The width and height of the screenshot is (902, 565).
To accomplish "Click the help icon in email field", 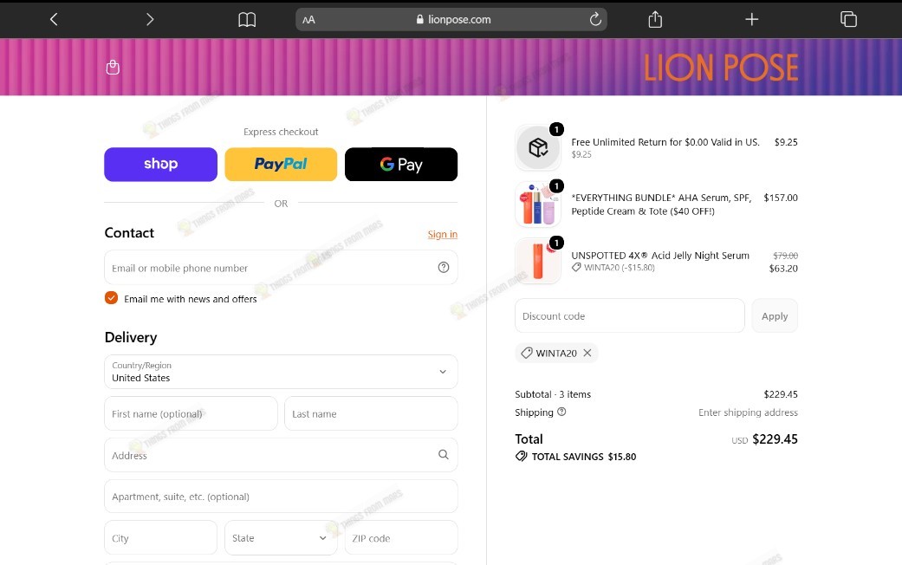I will tap(444, 267).
